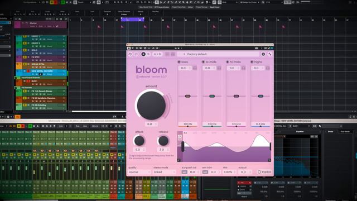Click the plugin host power icon above bloom
This screenshot has height=201, width=357.
pyautogui.click(x=129, y=49)
